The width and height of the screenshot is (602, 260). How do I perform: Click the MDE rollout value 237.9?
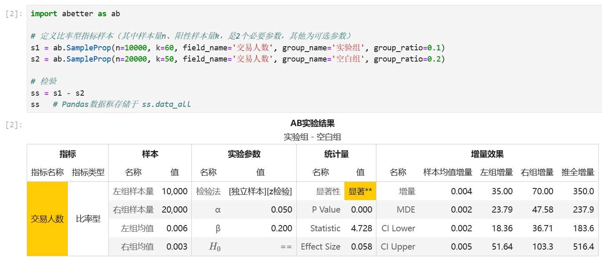(584, 210)
